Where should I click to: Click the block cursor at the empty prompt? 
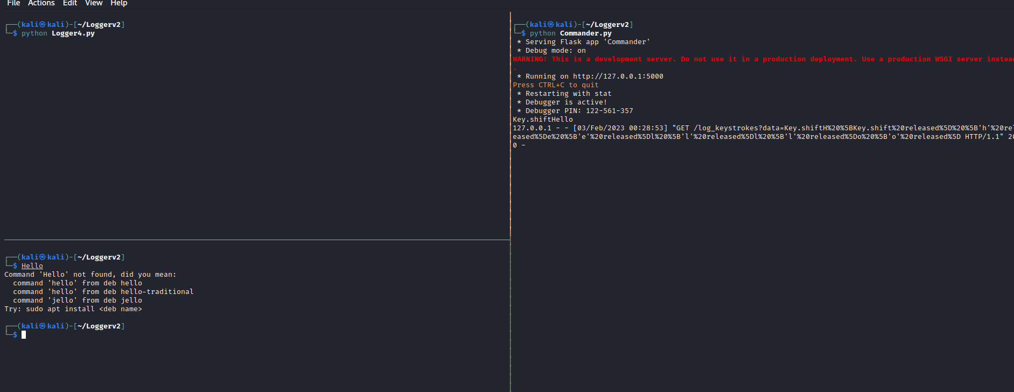(x=24, y=335)
